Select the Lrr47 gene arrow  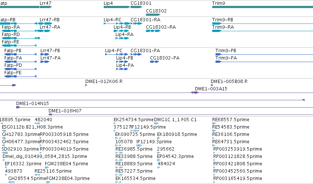coord(46,7)
